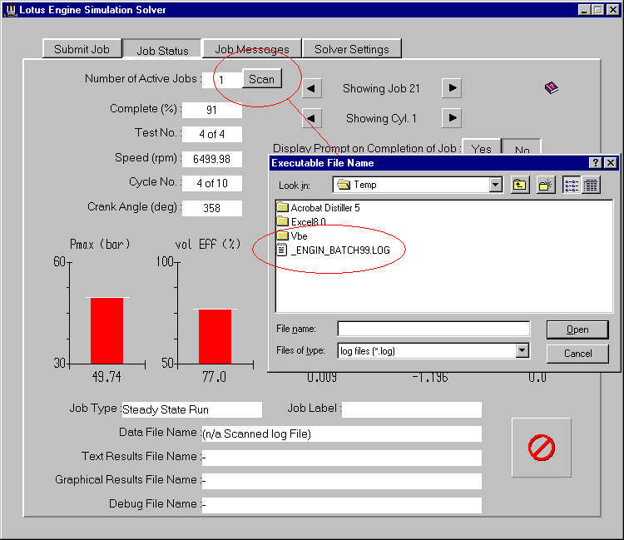Click the Debug File Name field

pos(341,505)
